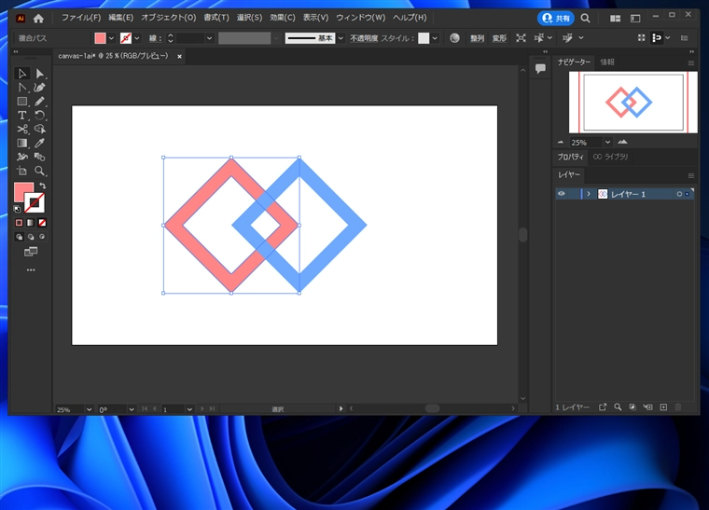Open the スタイル graphic style dropdown
This screenshot has height=510, width=709.
click(x=435, y=38)
